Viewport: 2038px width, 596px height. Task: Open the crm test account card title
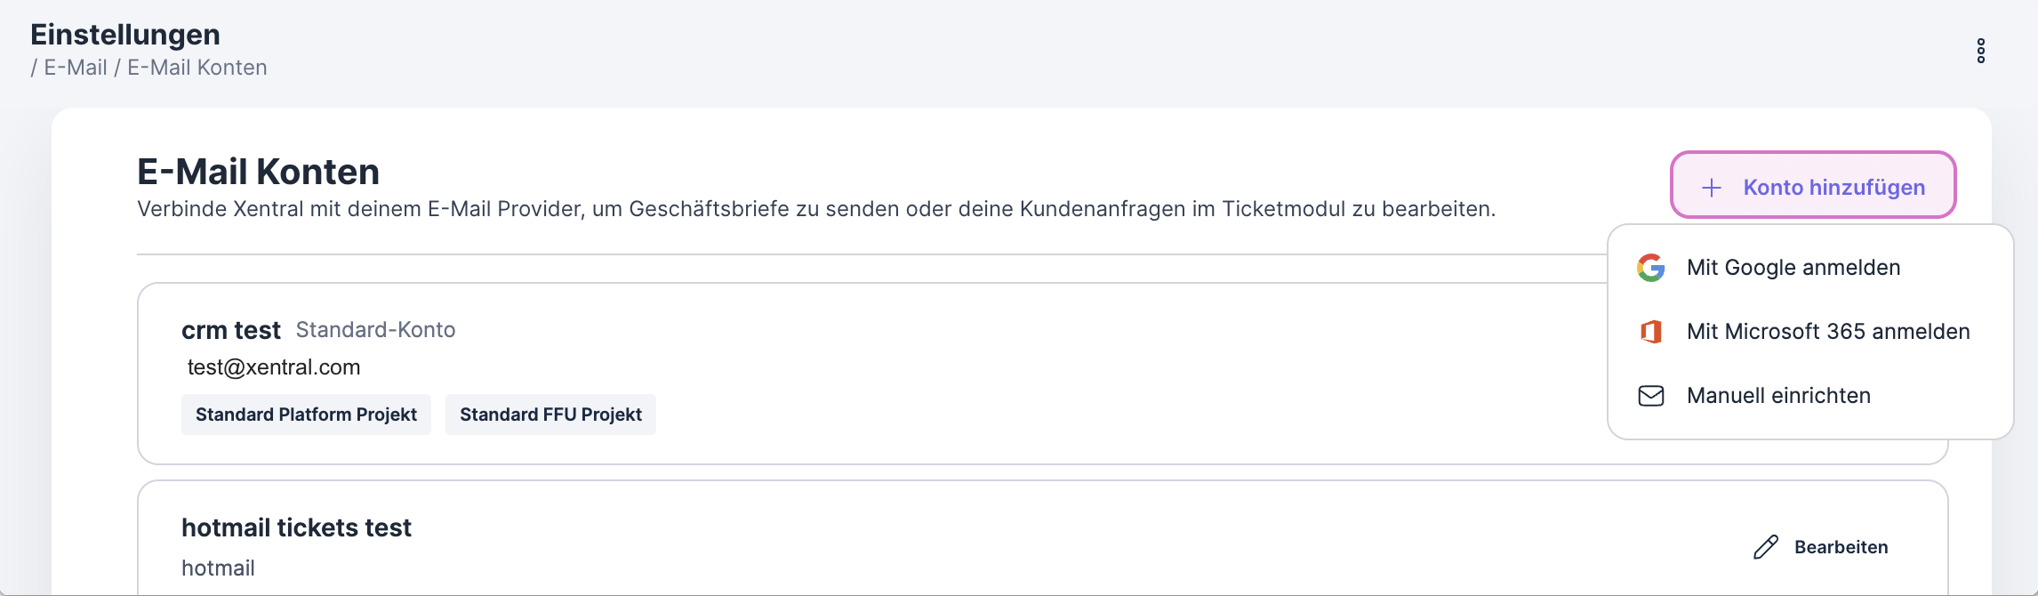230,330
